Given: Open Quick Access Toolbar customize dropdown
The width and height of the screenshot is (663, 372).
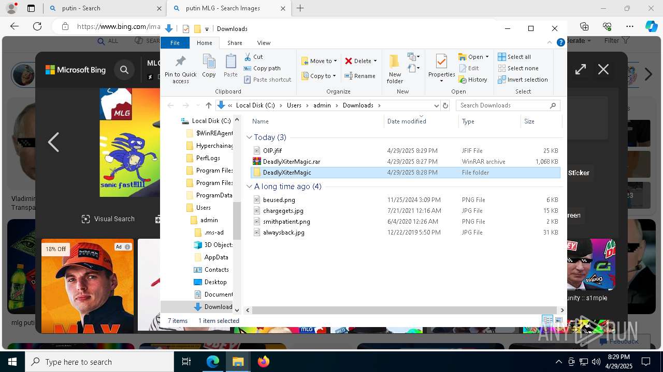Looking at the screenshot, I should [207, 29].
